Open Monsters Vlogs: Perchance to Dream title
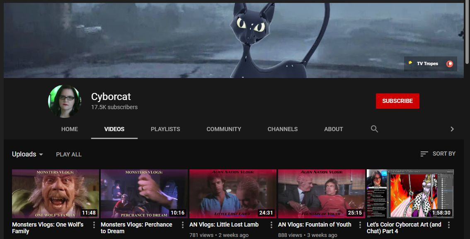The image size is (470, 239). tap(136, 228)
